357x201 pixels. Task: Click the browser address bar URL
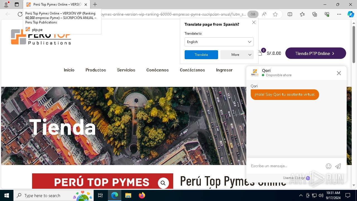point(173,14)
